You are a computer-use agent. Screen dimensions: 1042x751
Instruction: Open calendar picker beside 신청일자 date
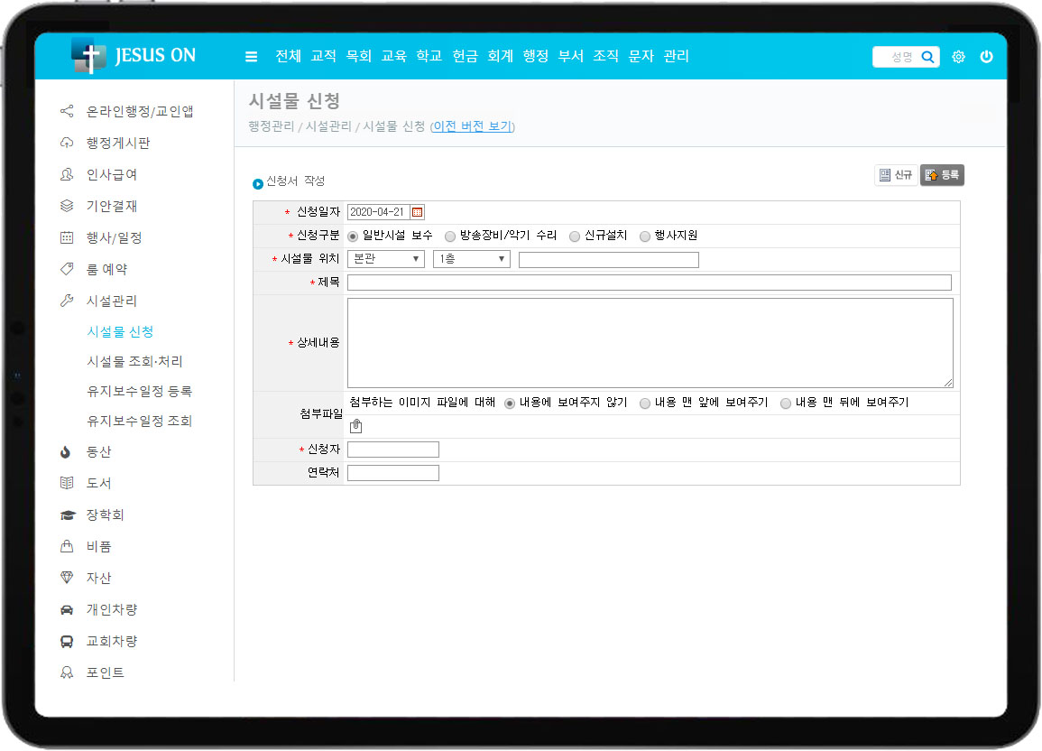pos(417,212)
